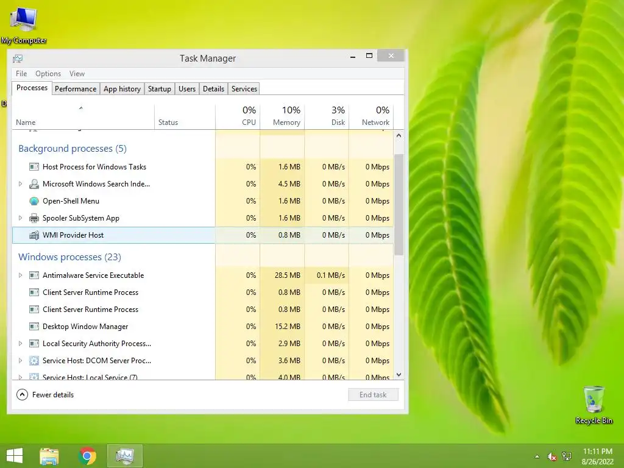
Task: Expand Local Security Authority Process row
Action: point(20,344)
